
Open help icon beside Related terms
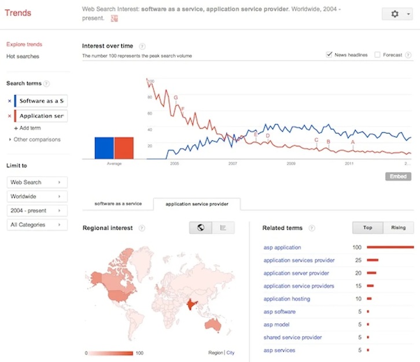click(311, 228)
